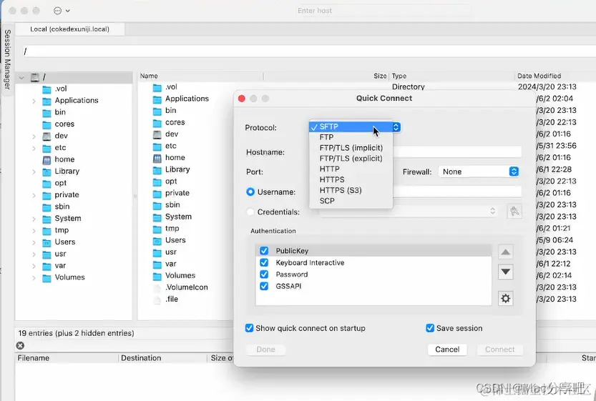
Task: Click the Users folder icon in file list
Action: [157, 240]
